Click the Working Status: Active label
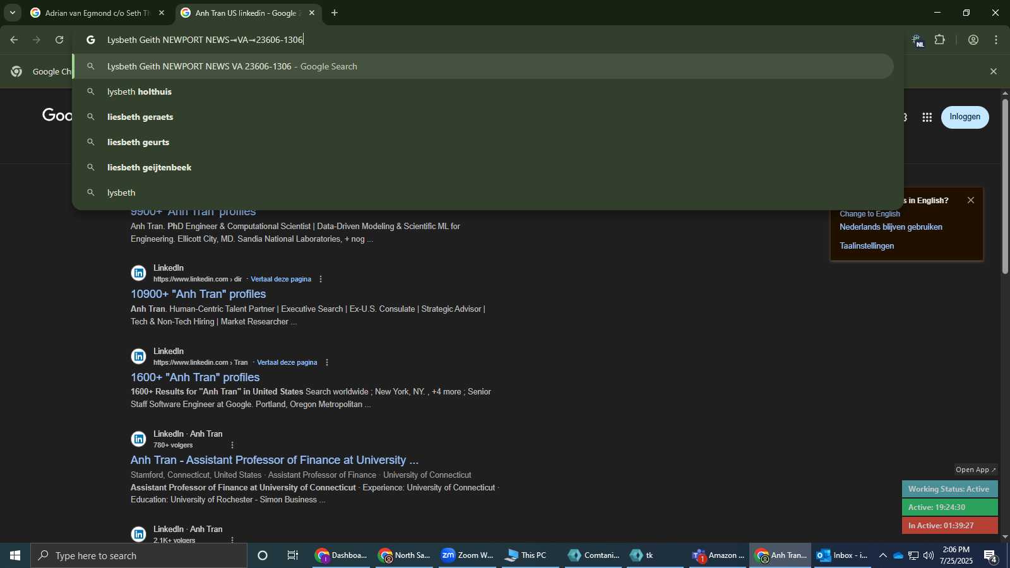 click(949, 489)
